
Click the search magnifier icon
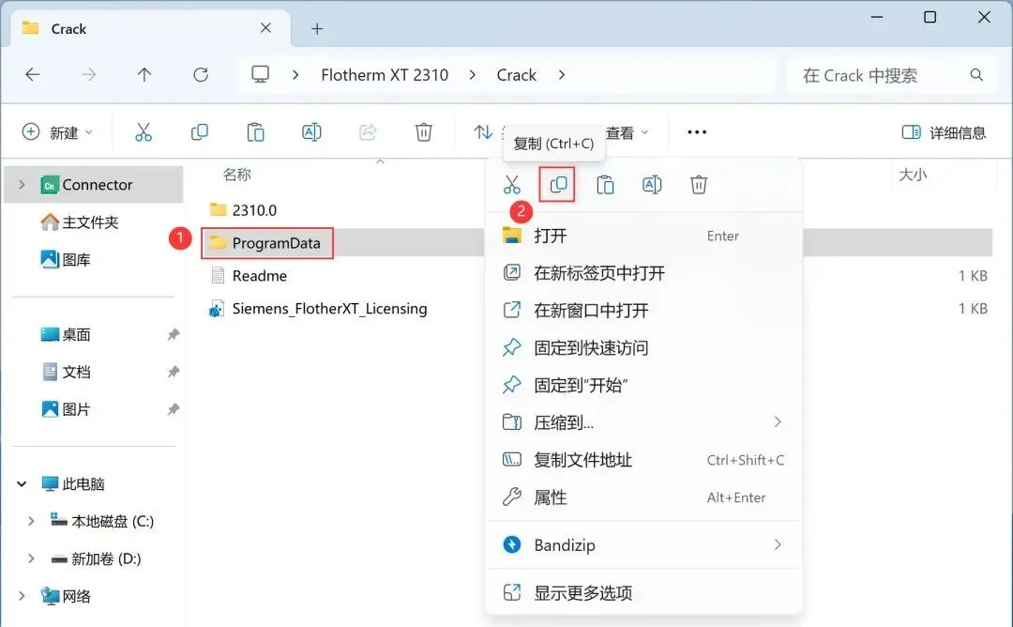coord(976,75)
